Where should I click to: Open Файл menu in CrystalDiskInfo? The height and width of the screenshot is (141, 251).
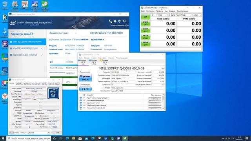(81, 58)
